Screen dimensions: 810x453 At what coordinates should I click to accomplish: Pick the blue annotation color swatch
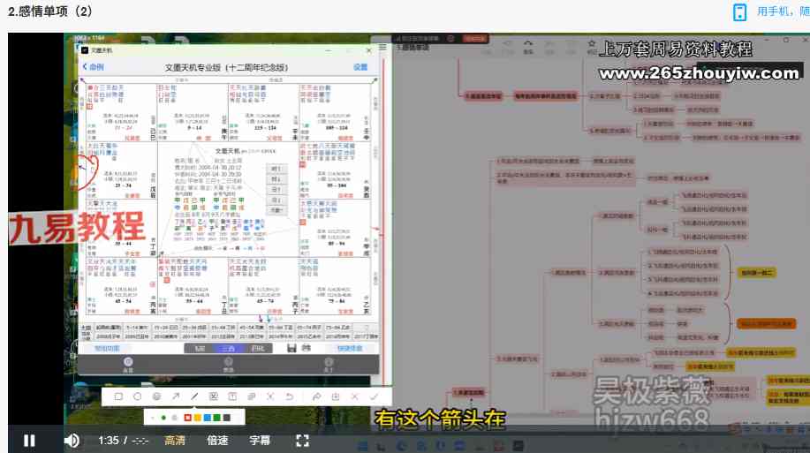(207, 417)
